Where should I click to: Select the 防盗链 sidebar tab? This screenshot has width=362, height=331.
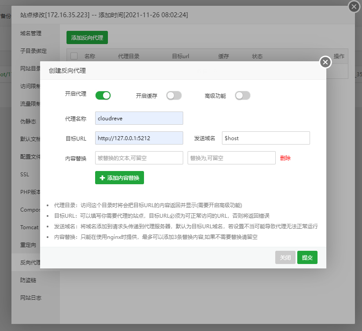pyautogui.click(x=28, y=280)
